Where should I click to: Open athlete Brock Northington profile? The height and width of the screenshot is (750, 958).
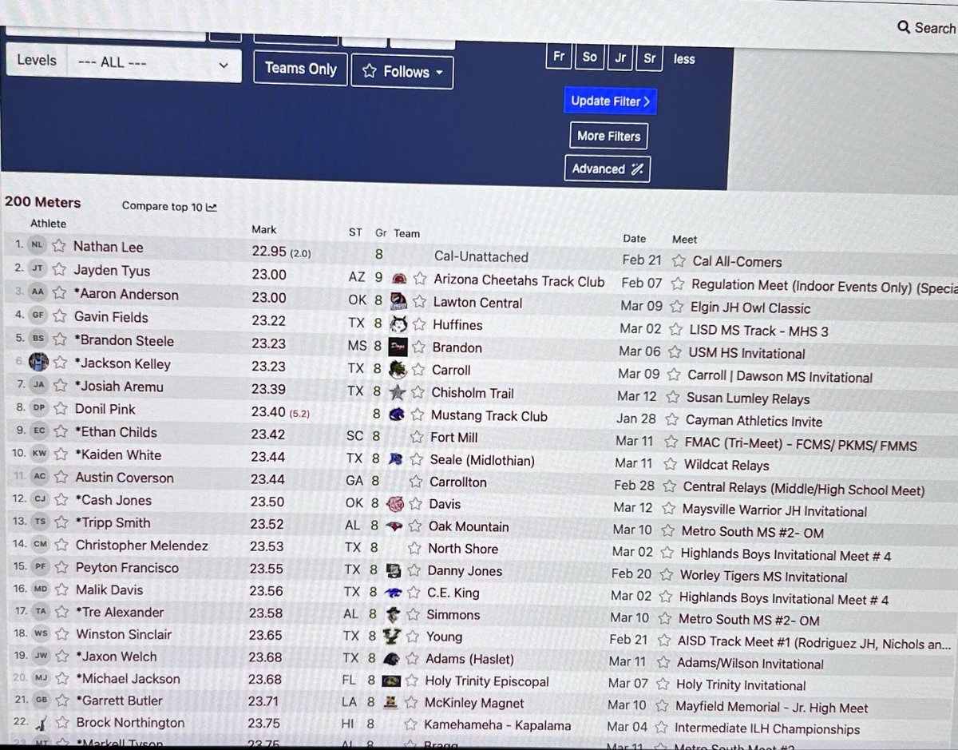click(130, 723)
